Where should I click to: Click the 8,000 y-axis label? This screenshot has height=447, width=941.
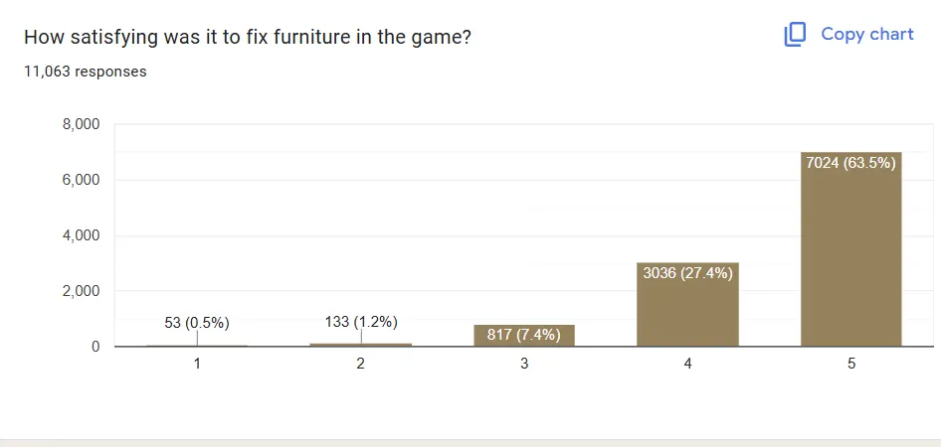[x=82, y=125]
